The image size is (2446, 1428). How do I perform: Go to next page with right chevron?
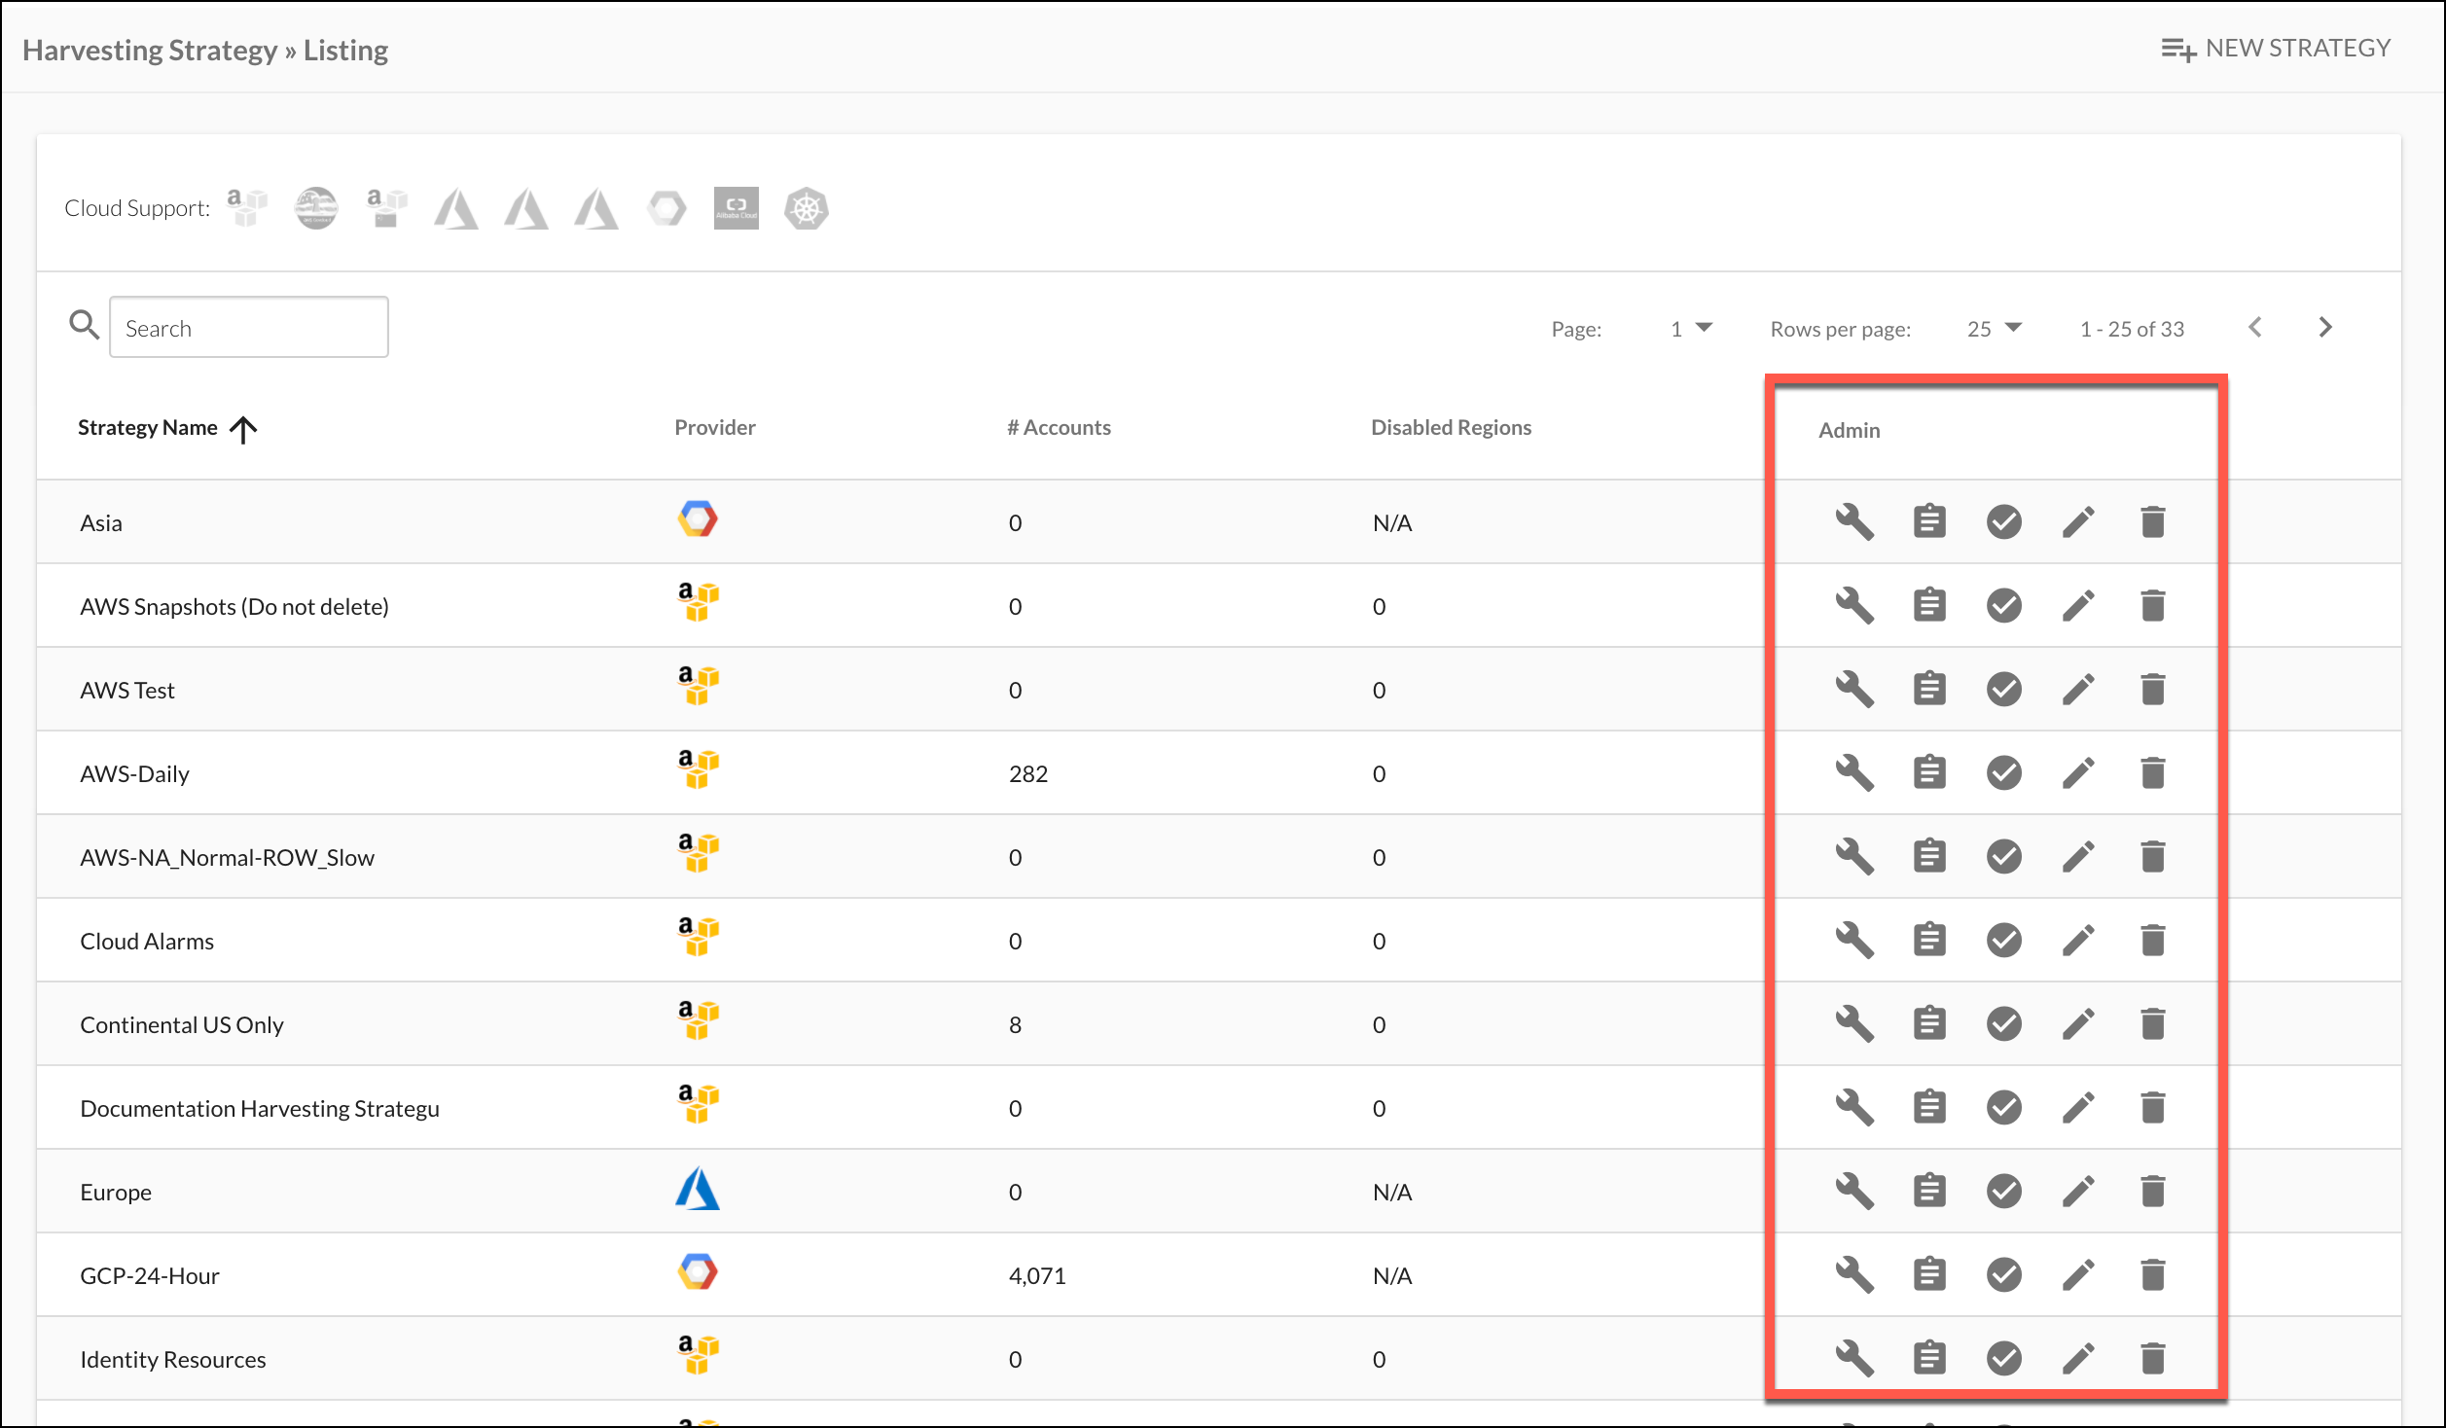point(2325,328)
